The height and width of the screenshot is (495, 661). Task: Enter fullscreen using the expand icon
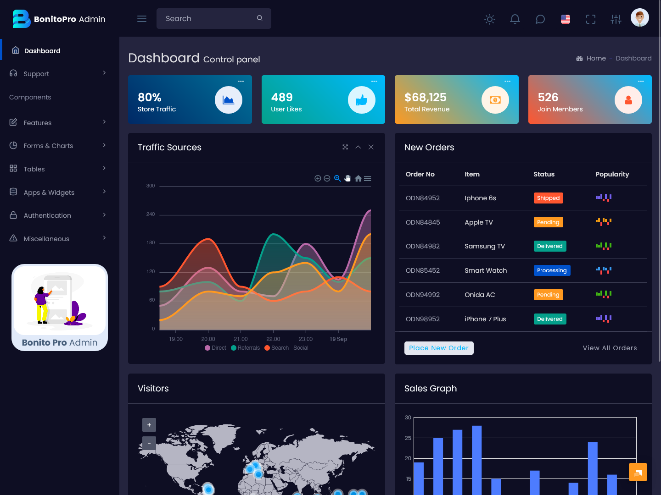590,19
